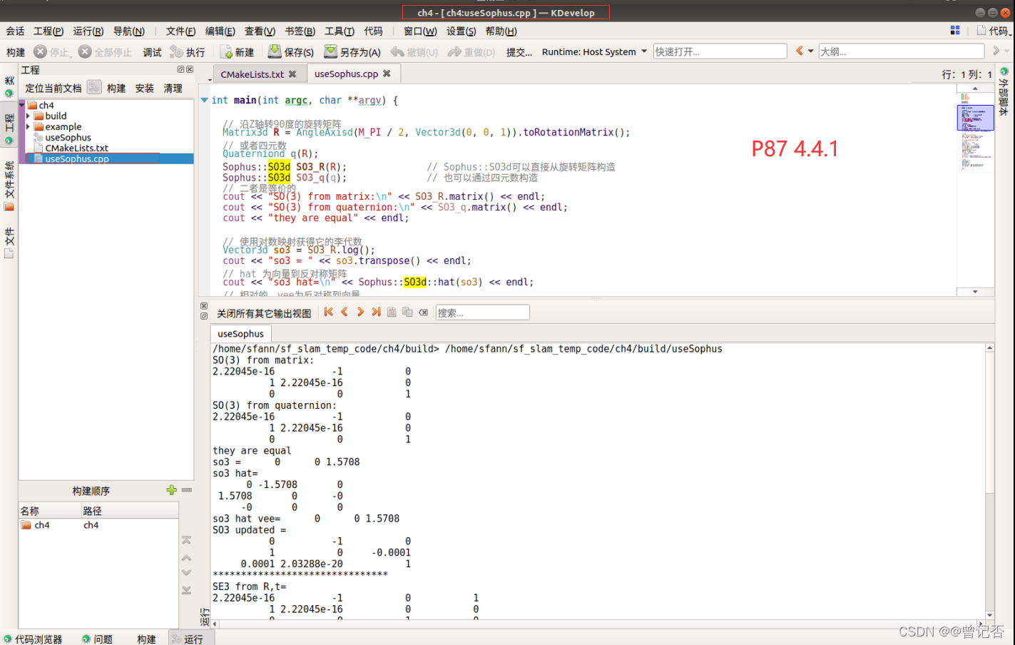Save the file with 保存(S)
This screenshot has height=645, width=1015.
tap(291, 52)
